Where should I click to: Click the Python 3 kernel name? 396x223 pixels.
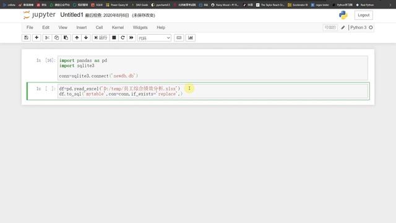(358, 27)
